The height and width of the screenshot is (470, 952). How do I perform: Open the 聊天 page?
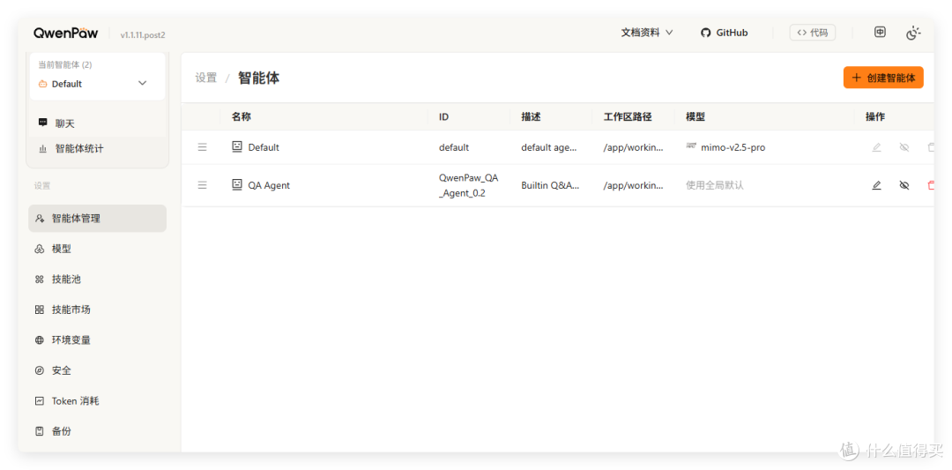pyautogui.click(x=97, y=123)
